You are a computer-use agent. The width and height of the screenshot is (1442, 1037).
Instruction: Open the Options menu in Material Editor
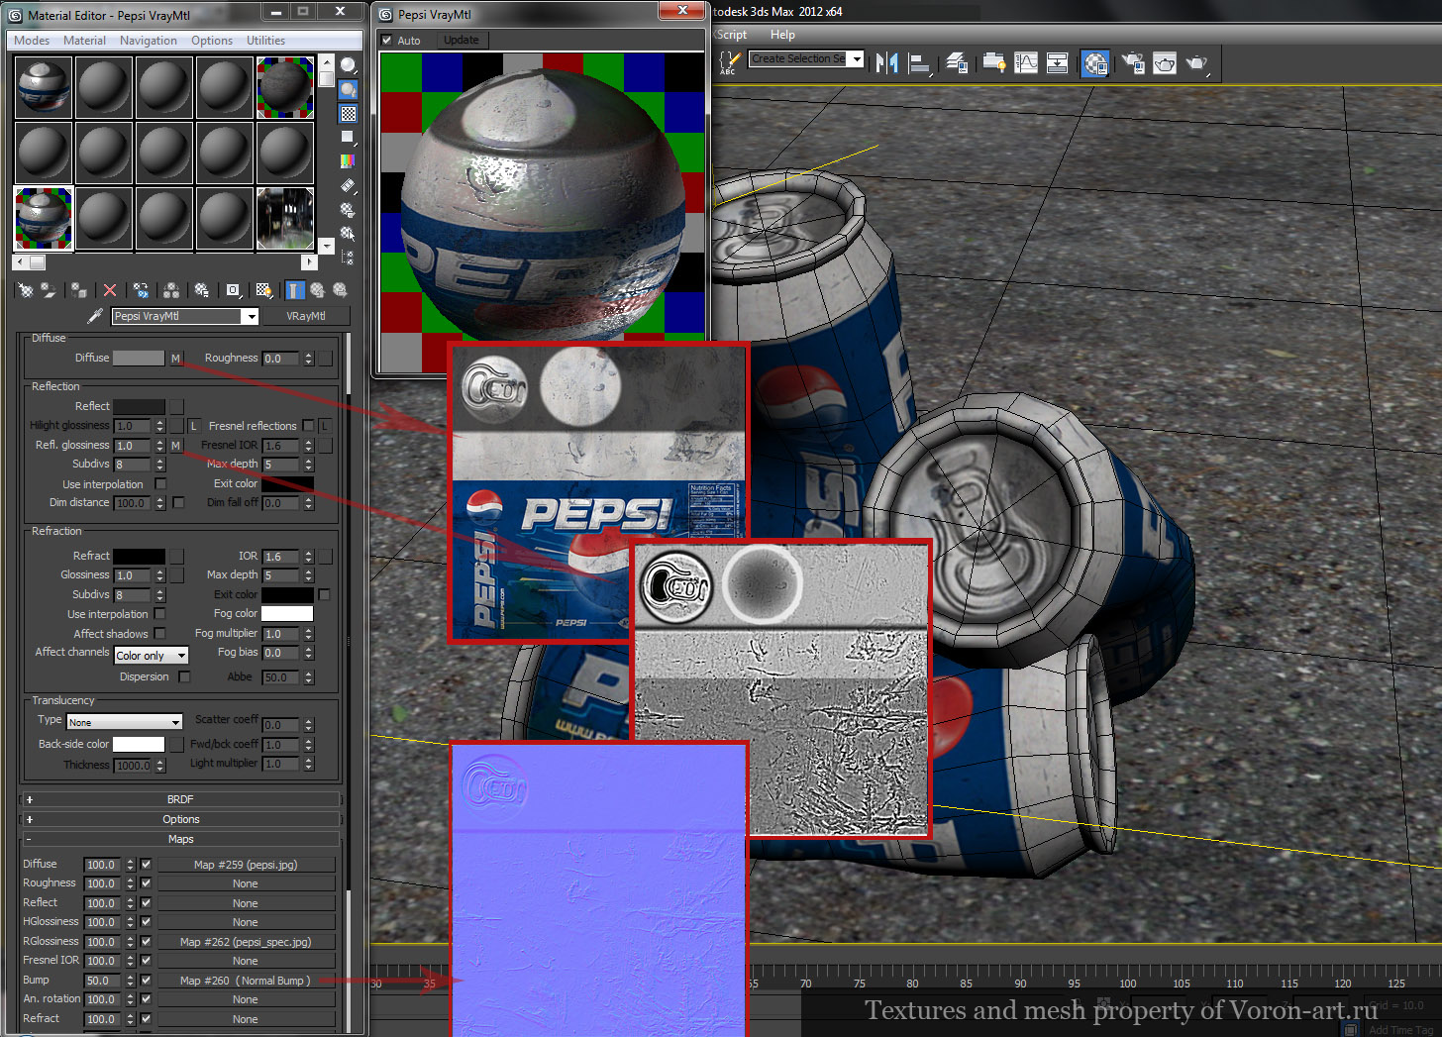pos(212,41)
